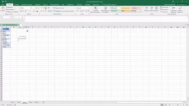Decrease font size with smaller A icon
The width and height of the screenshot is (189, 106).
point(38,8)
